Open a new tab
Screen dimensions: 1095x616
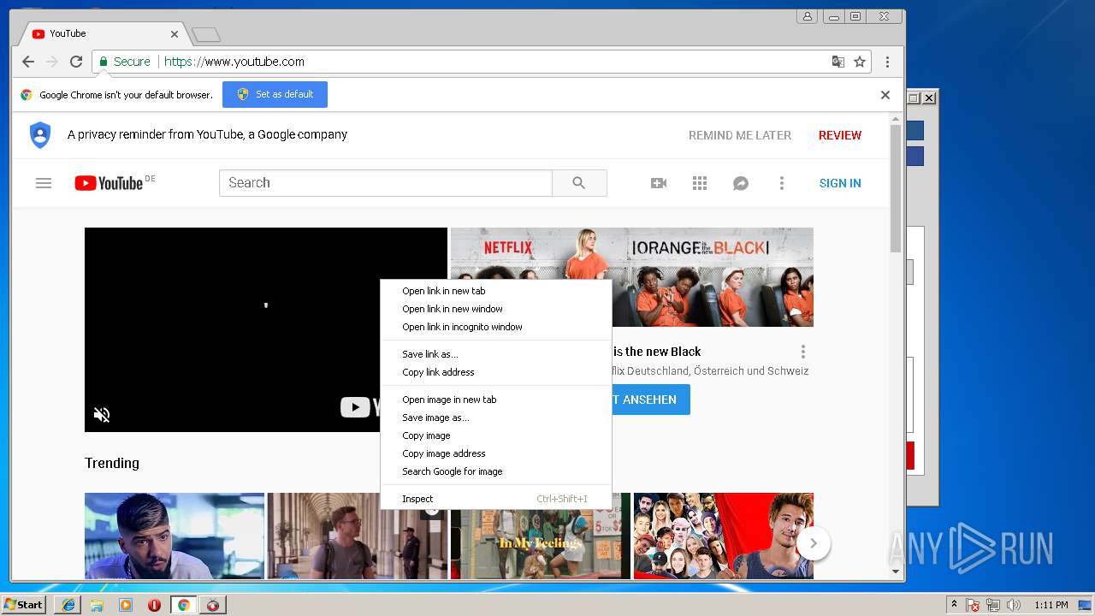[206, 34]
